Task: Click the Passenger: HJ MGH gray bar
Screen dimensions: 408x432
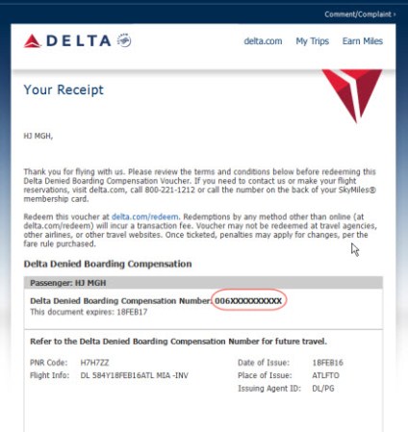Action: (203, 283)
